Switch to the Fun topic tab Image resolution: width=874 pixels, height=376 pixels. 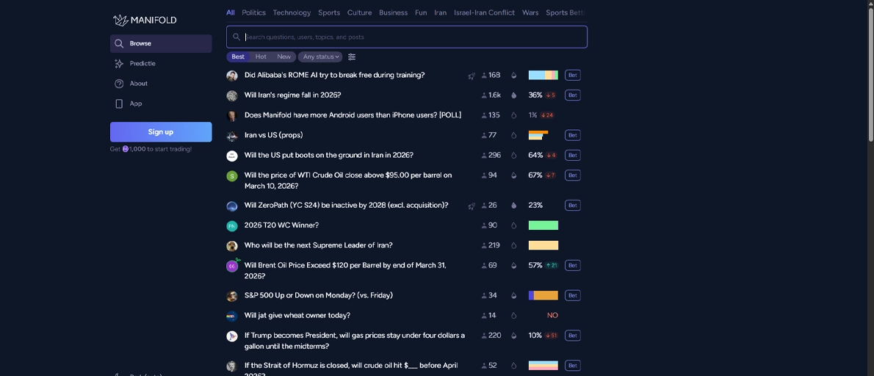421,12
